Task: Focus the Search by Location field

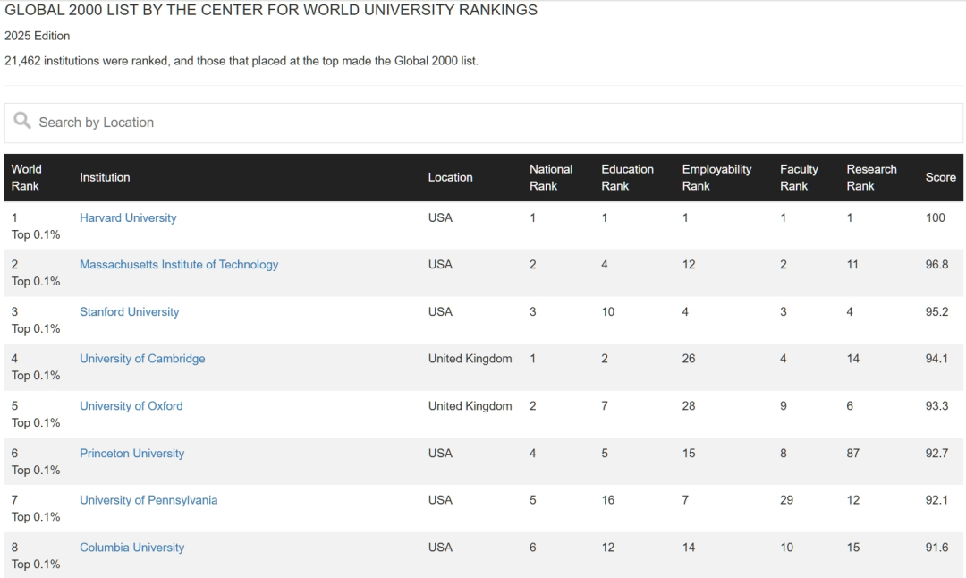Action: pos(484,123)
